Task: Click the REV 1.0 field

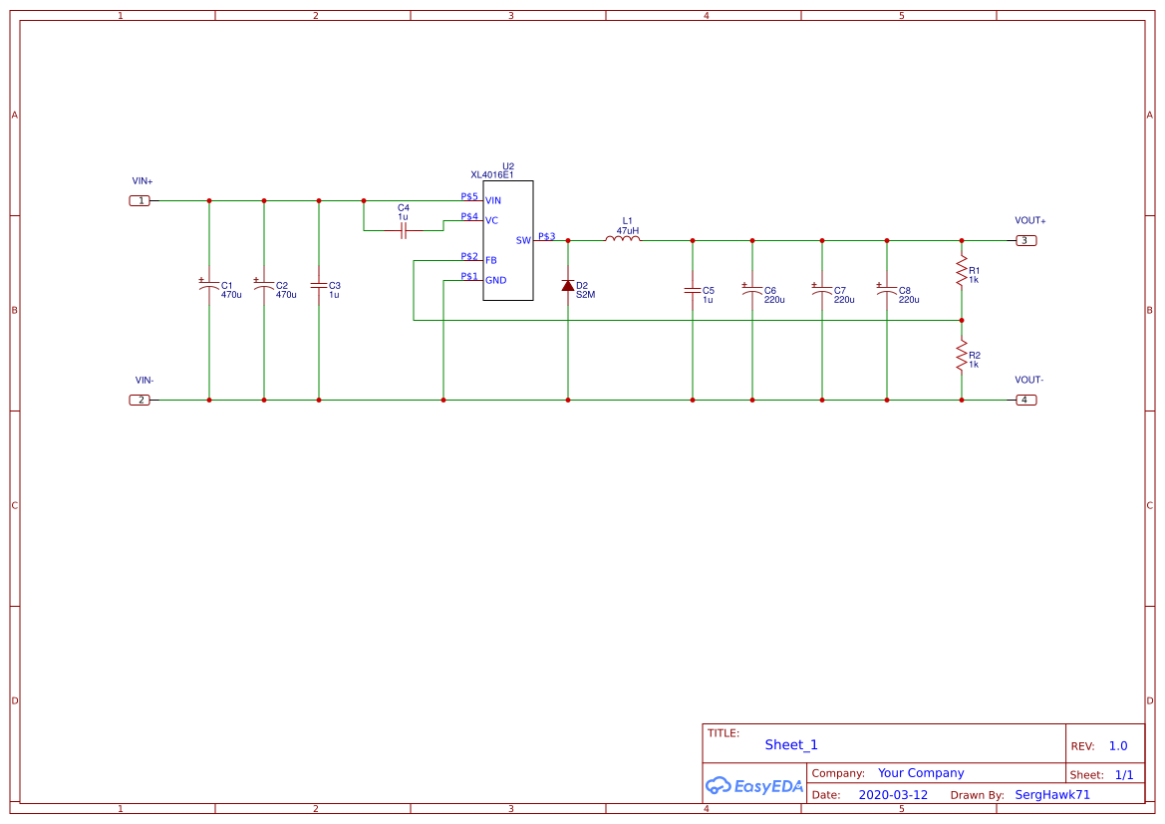Action: (x=1117, y=744)
